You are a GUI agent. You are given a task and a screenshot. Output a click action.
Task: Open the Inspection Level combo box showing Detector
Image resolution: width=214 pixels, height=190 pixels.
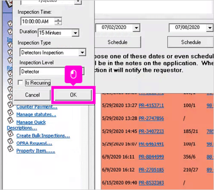pyautogui.click(x=52, y=71)
